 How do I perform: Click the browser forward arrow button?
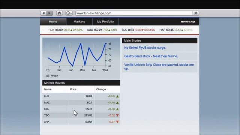tap(50, 13)
